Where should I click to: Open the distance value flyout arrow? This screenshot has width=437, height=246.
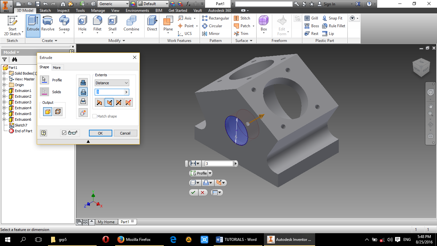click(126, 92)
